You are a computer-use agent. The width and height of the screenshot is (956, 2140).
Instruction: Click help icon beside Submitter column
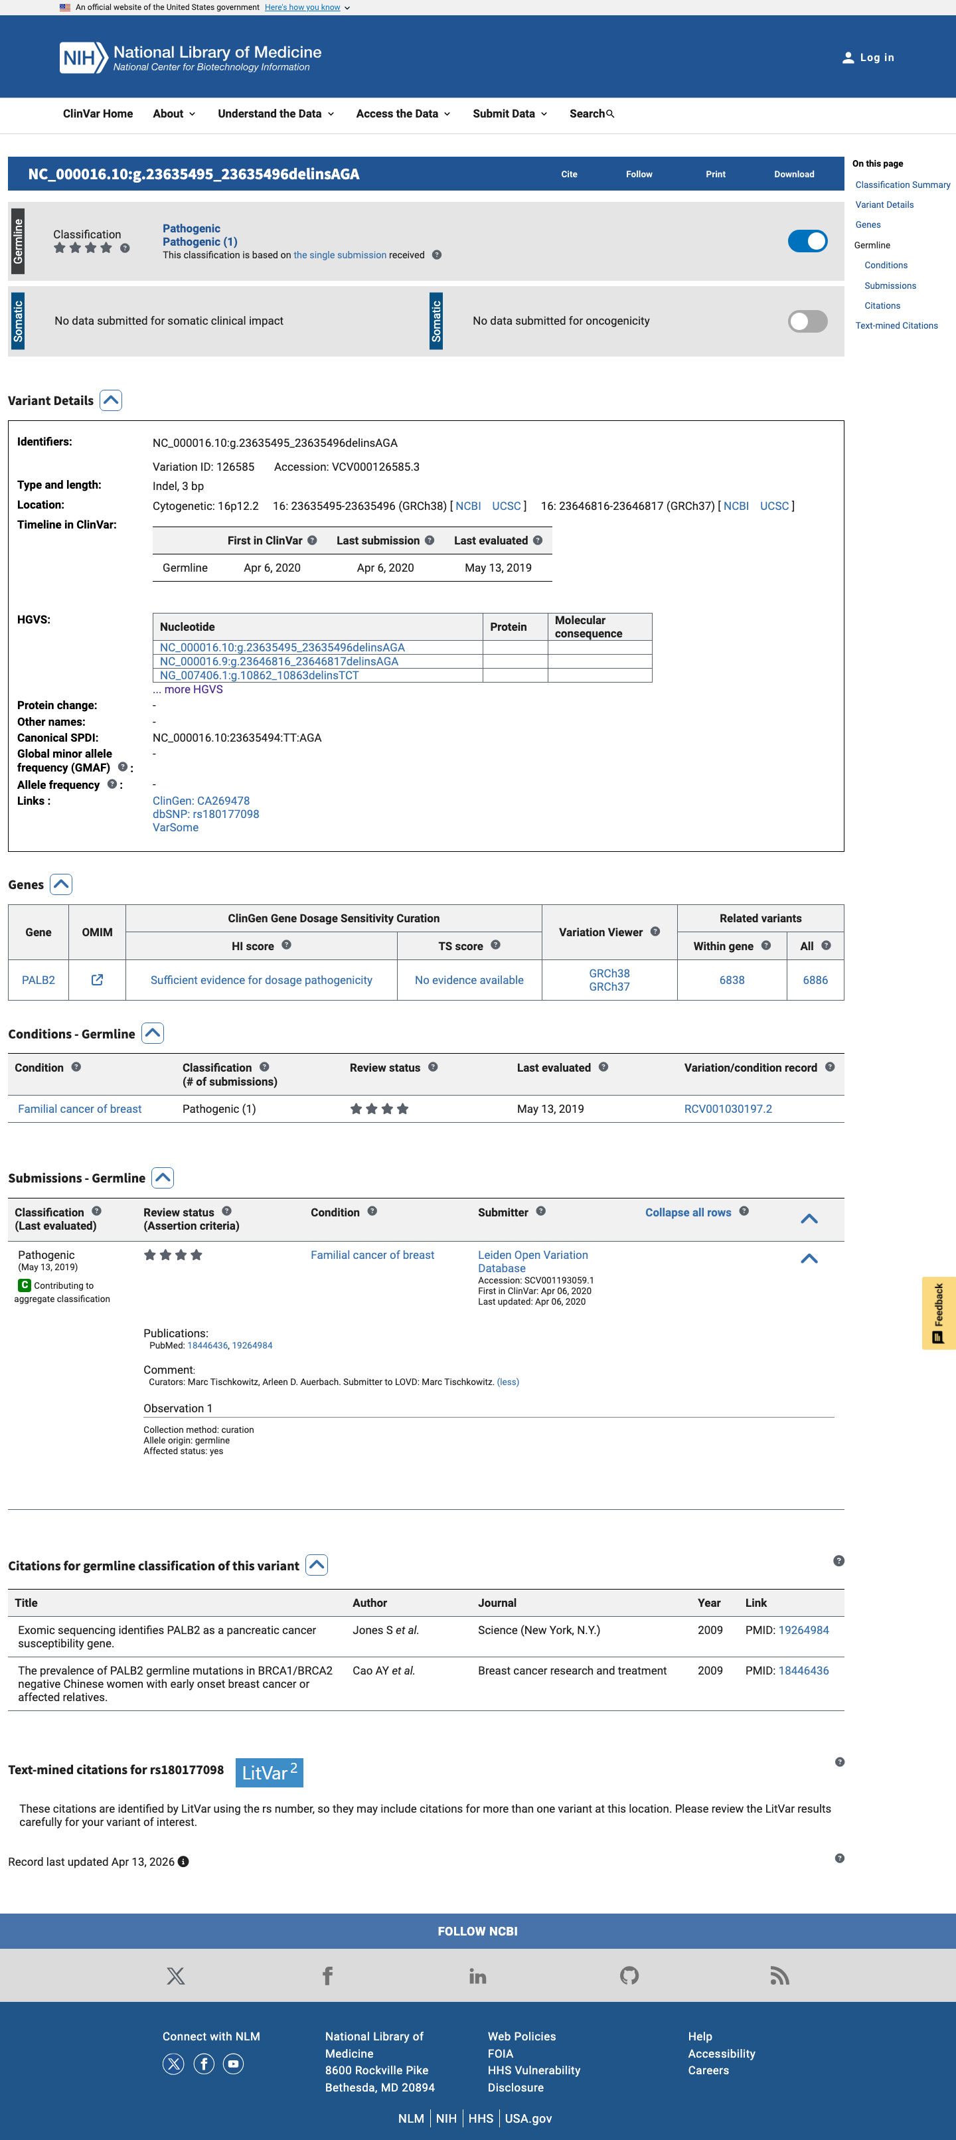[x=540, y=1211]
